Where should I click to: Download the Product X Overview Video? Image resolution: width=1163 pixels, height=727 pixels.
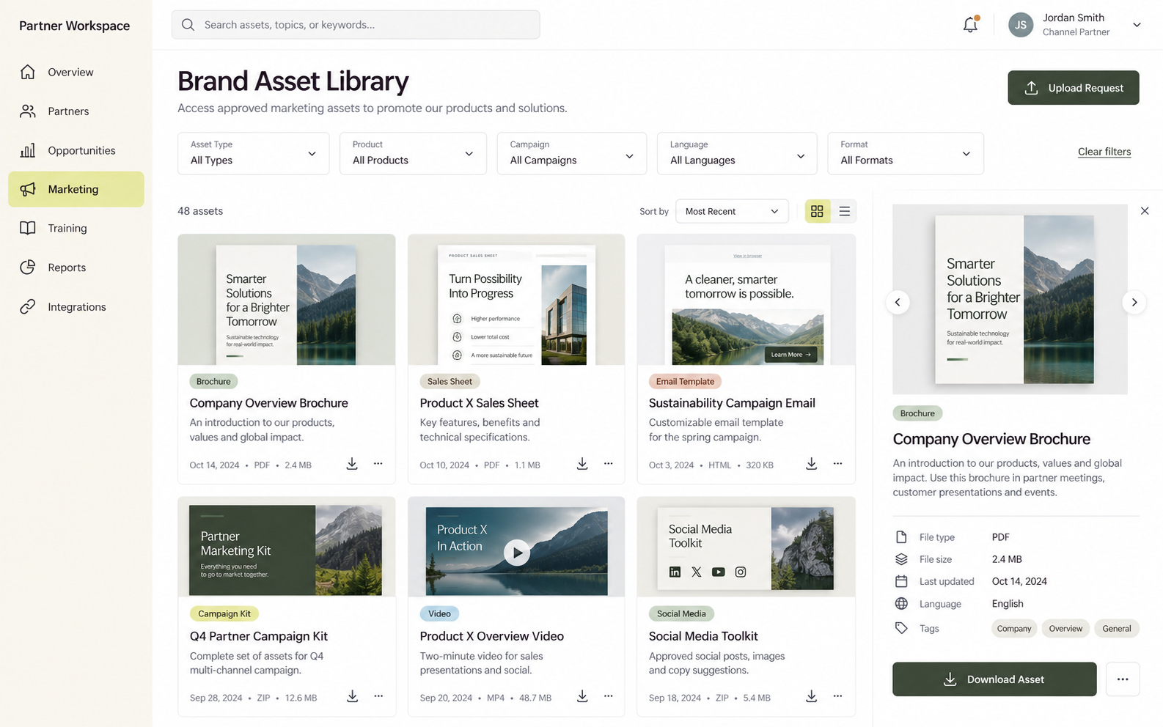click(x=582, y=696)
